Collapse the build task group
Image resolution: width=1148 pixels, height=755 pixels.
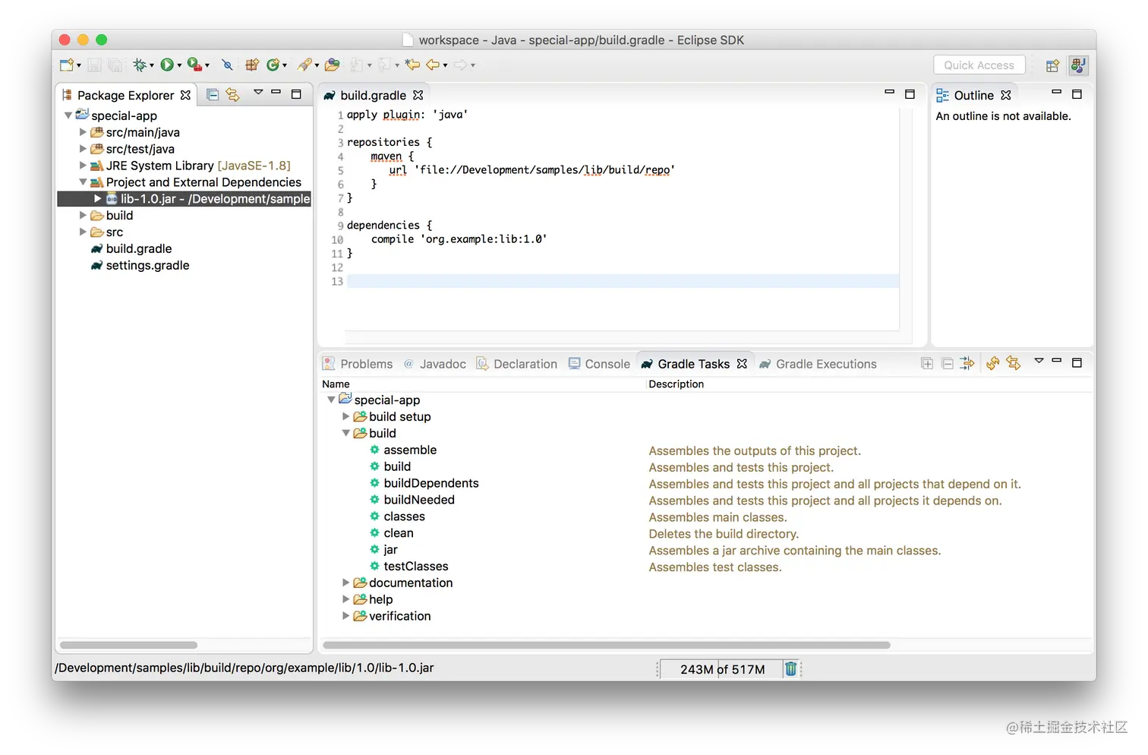click(346, 433)
